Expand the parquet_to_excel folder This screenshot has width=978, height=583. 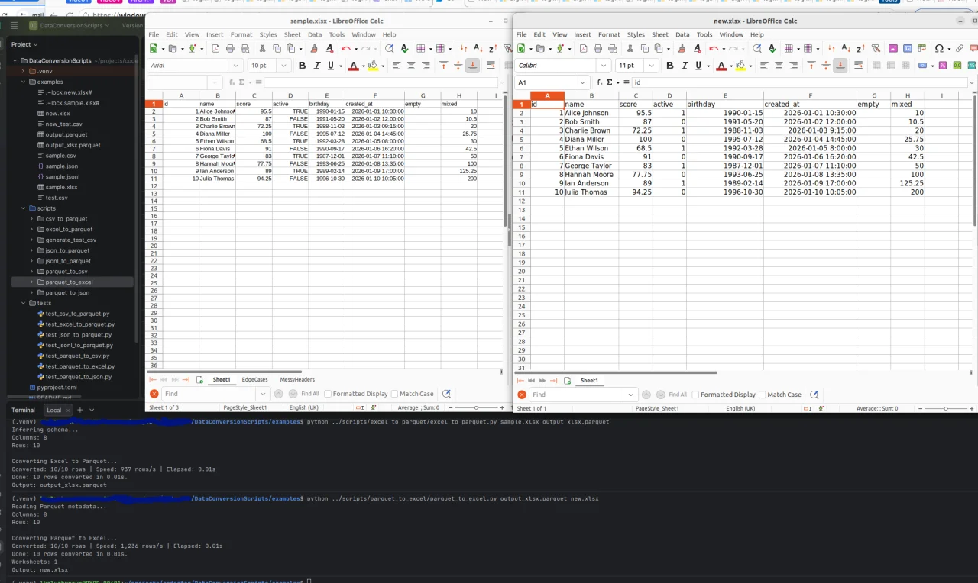(x=32, y=282)
